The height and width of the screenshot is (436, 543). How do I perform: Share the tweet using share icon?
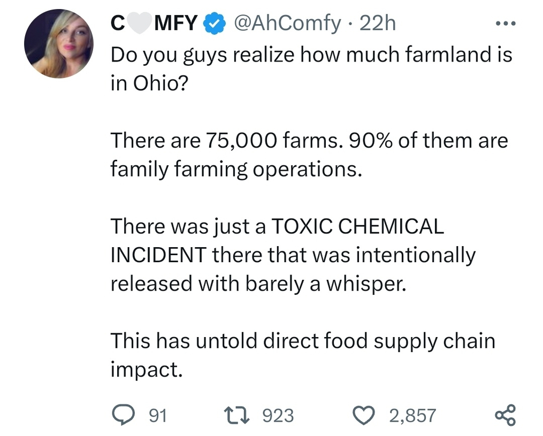pyautogui.click(x=506, y=415)
